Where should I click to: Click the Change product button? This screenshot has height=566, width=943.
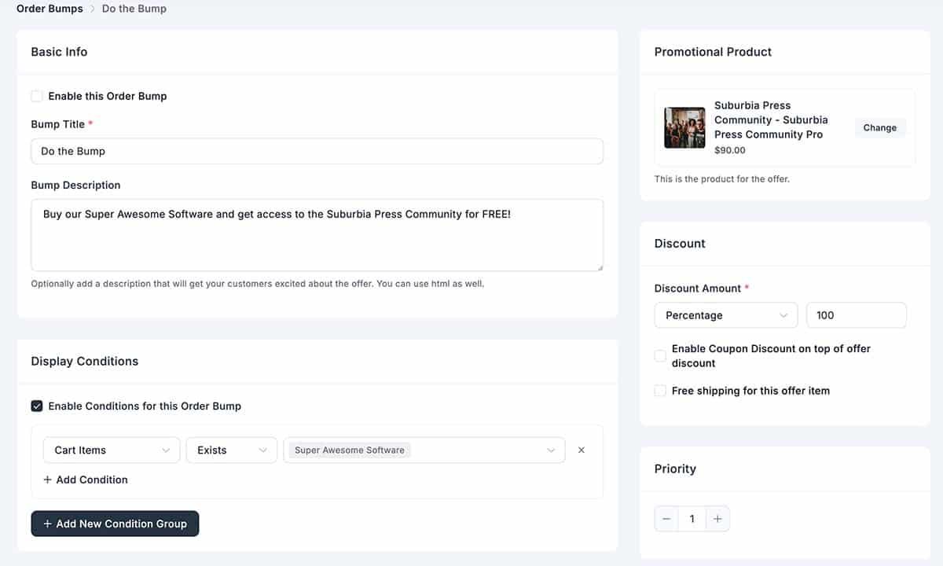[879, 127]
